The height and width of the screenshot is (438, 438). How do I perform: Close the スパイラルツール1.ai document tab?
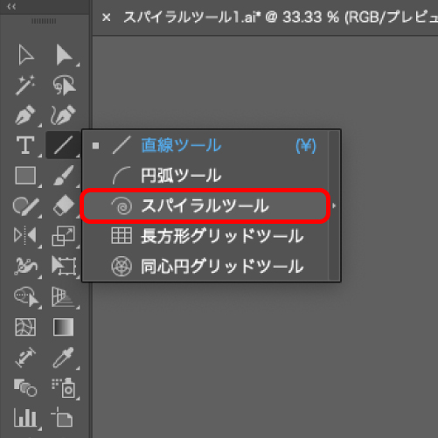pos(107,17)
